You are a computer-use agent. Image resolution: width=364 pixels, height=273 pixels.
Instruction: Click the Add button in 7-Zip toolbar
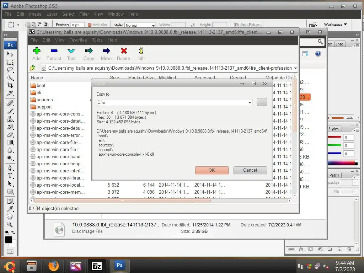pos(37,54)
